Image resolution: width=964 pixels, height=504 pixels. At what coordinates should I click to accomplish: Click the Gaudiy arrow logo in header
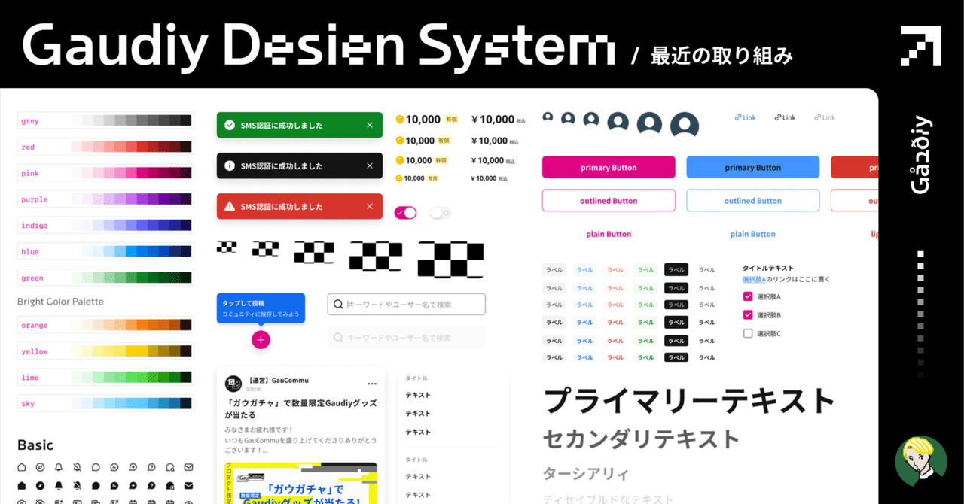[920, 46]
